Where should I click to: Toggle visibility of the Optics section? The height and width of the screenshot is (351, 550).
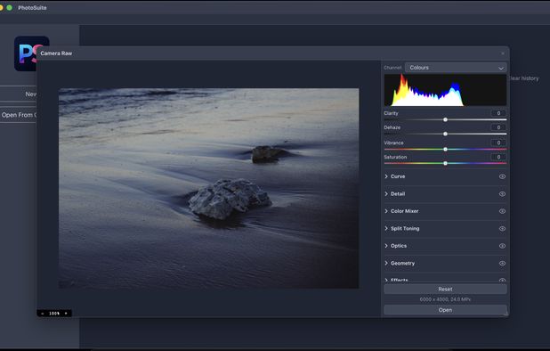tap(502, 246)
